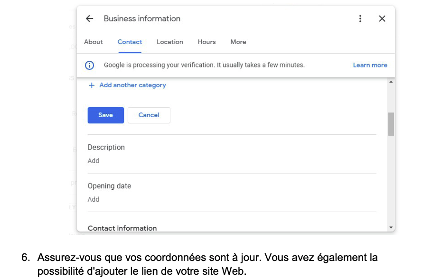This screenshot has height=279, width=431.
Task: Click the plus icon beside Add another category
Action: tap(92, 85)
